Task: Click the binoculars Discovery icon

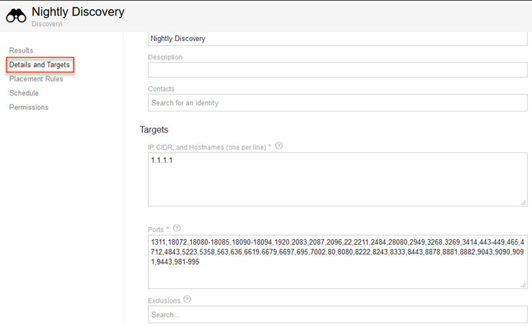Action: 16,15
